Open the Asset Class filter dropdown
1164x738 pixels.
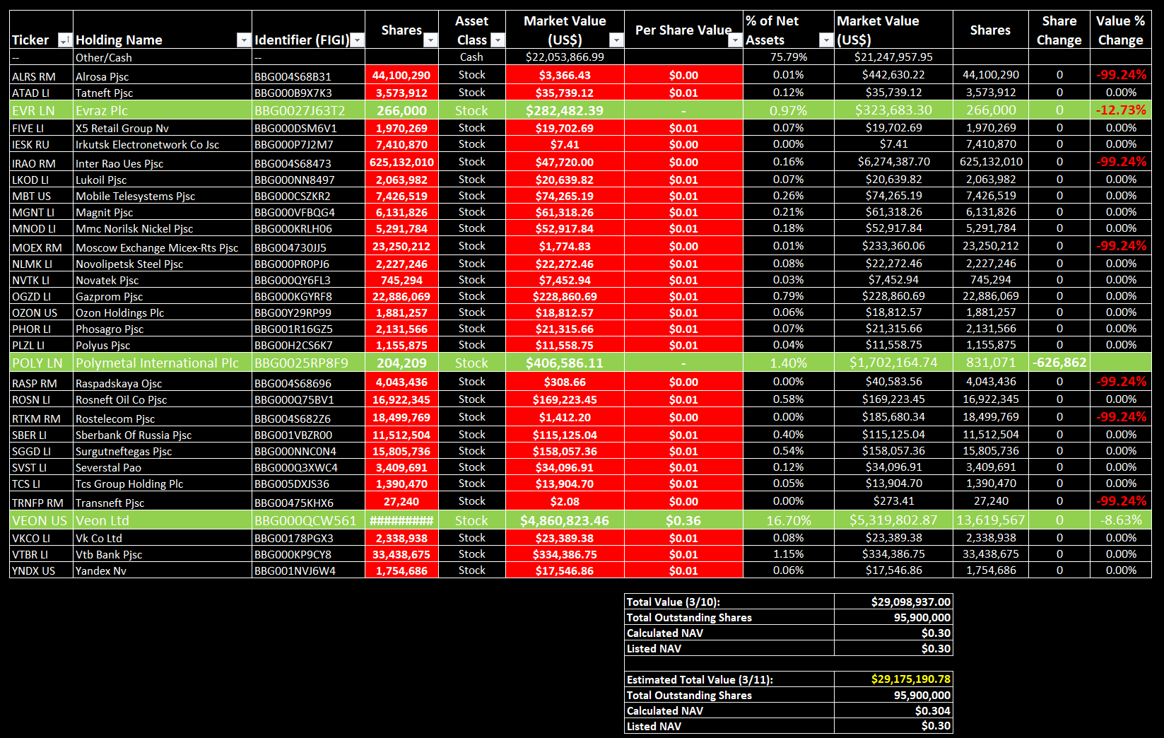[x=498, y=40]
